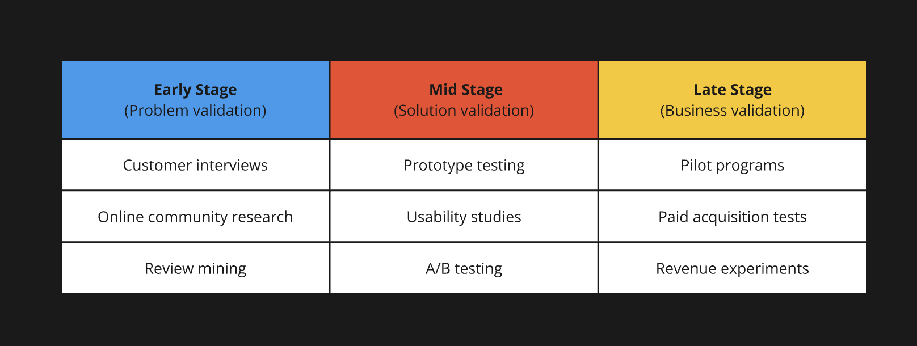Click the Paid acquisition tests cell
917x346 pixels.
(732, 217)
